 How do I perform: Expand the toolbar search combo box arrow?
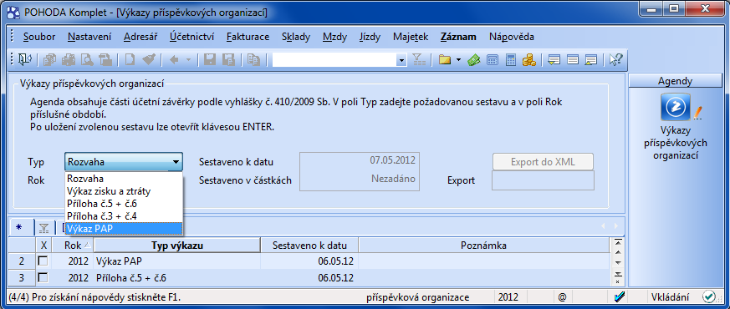pyautogui.click(x=401, y=60)
